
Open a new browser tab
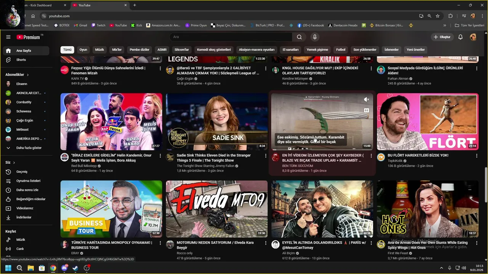pyautogui.click(x=135, y=5)
